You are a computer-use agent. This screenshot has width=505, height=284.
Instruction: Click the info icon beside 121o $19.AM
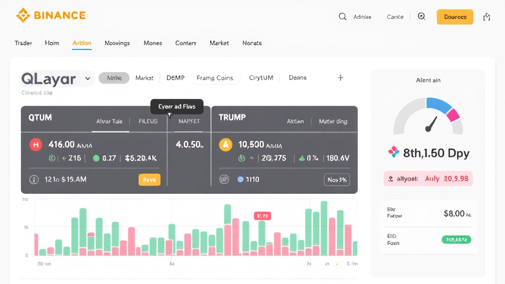pos(34,179)
